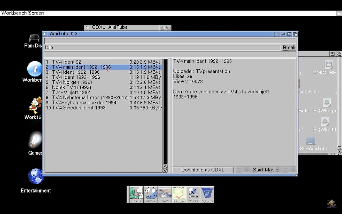Launch the MUIMapparium map dock icon
The image size is (342, 214).
click(179, 194)
